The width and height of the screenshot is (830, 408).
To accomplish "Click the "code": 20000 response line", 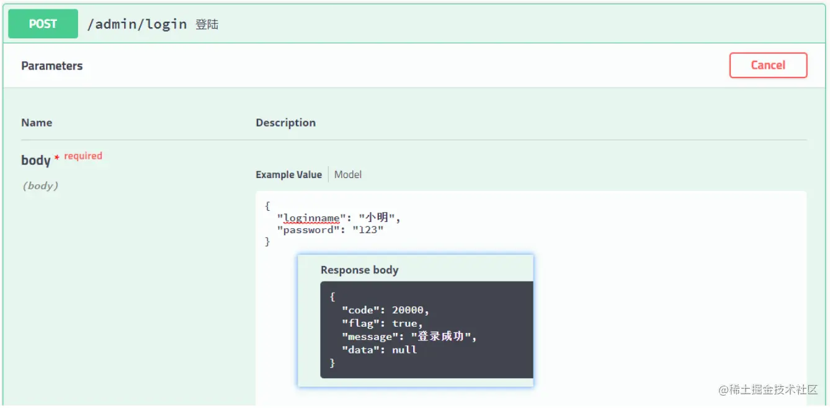I will pyautogui.click(x=385, y=310).
